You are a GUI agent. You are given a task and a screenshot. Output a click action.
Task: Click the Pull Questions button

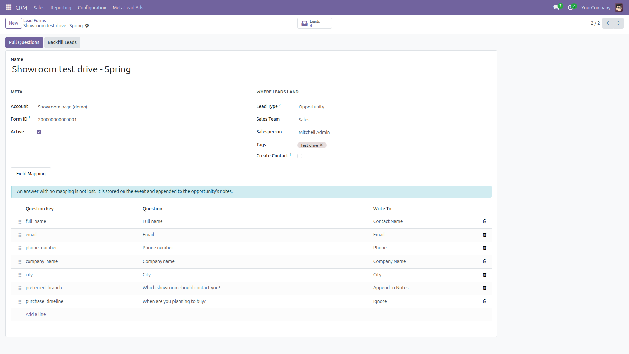coord(24,42)
